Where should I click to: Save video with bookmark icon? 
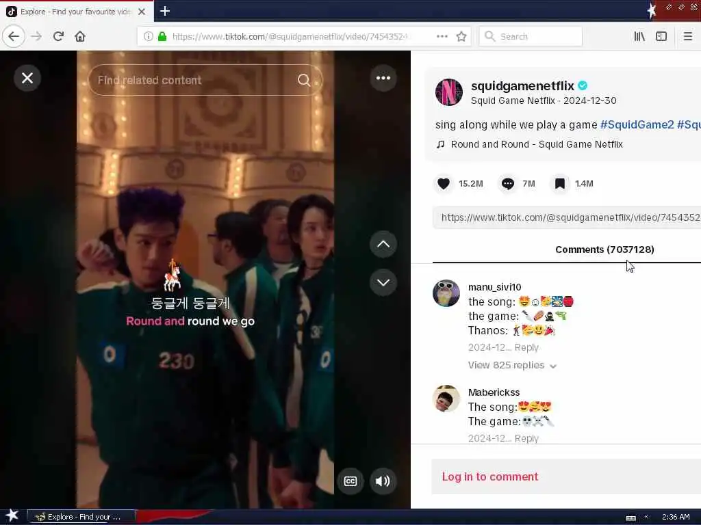click(560, 183)
